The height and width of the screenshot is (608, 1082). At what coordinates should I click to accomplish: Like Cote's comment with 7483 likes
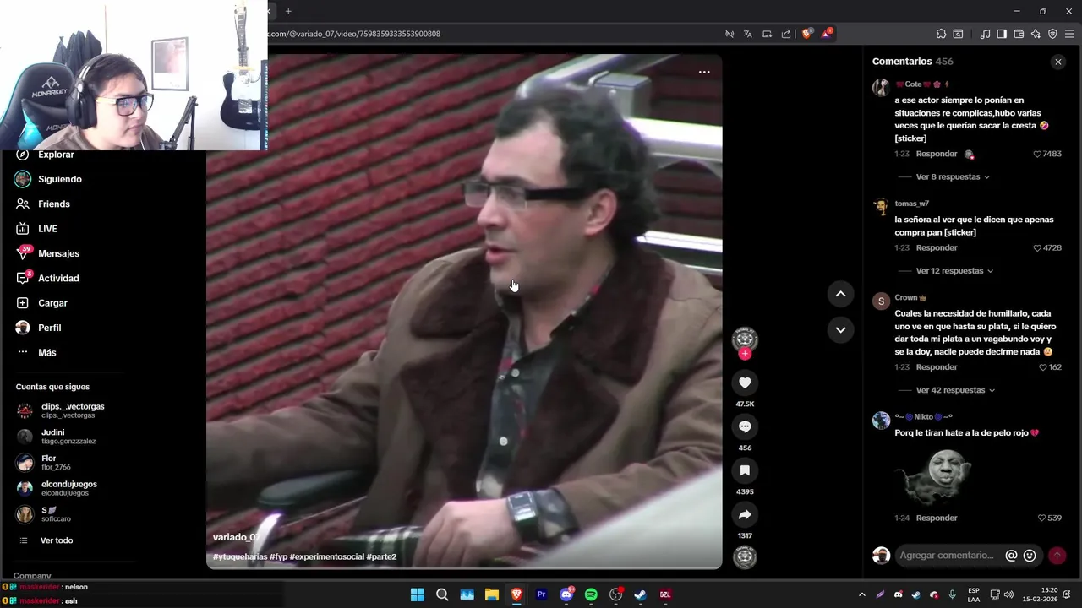(1037, 155)
